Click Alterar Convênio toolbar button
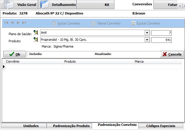This screenshot has height=130, width=185. point(106,23)
